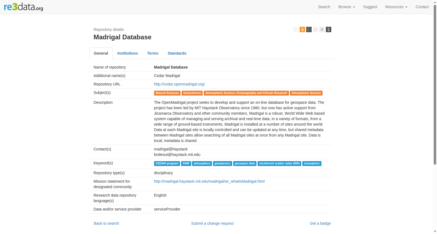This screenshot has height=234, width=437.
Task: Switch to the Standards tab
Action: pos(177,53)
